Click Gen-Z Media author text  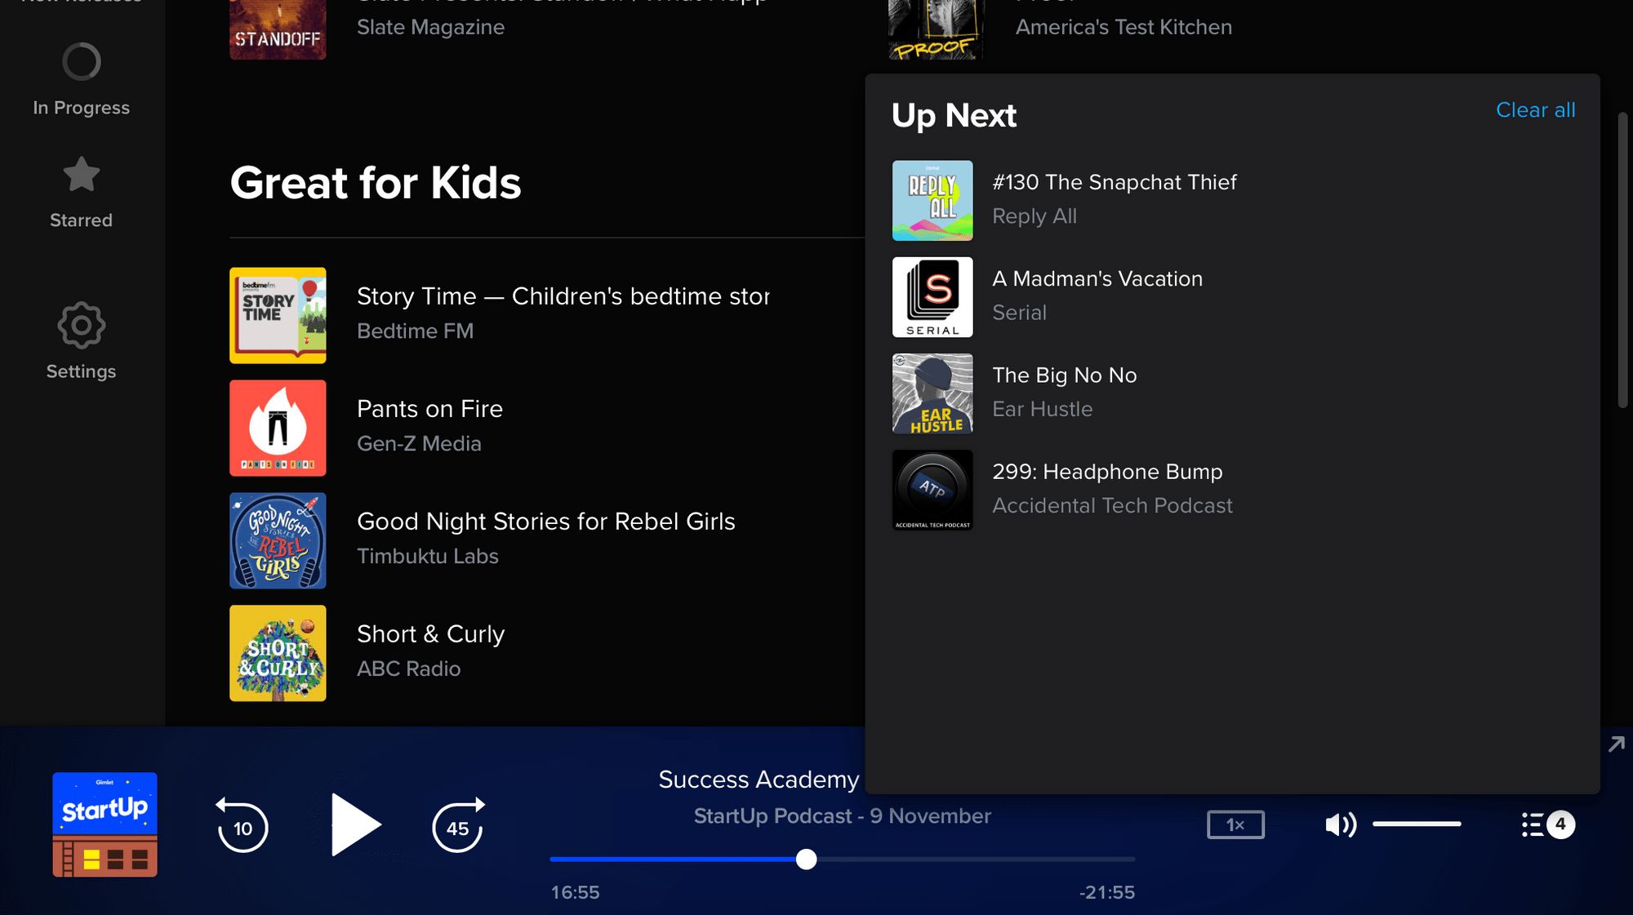click(x=419, y=444)
